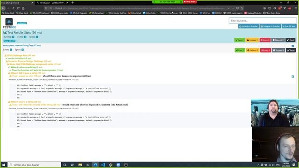The image size is (299, 168).
Task: Toggle global Errors filter in stats bar
Action: (x=265, y=40)
